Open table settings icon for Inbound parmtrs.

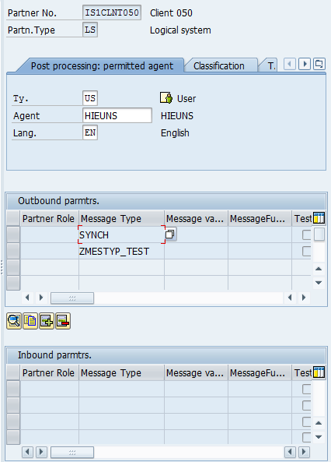click(319, 372)
